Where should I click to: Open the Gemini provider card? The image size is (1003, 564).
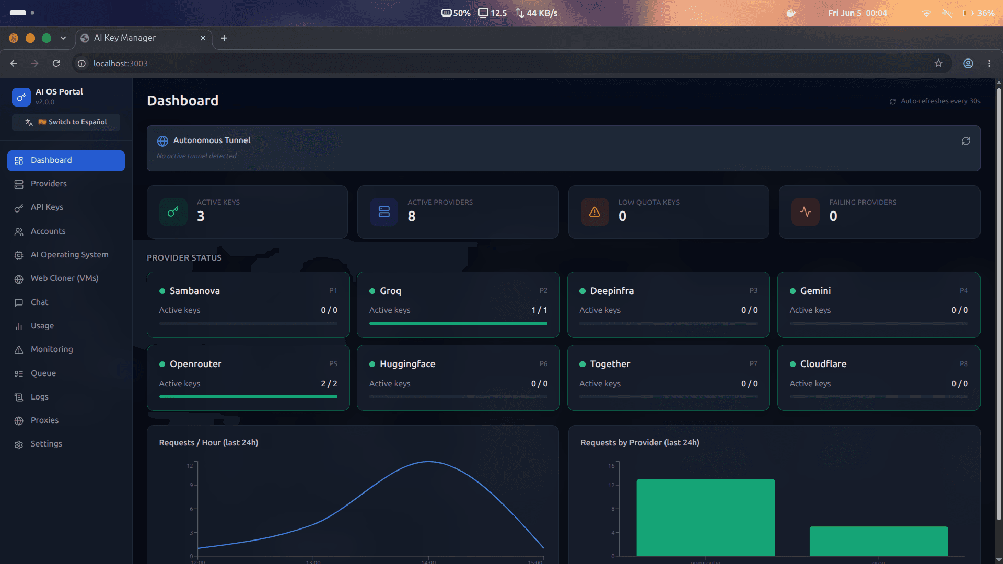point(879,304)
